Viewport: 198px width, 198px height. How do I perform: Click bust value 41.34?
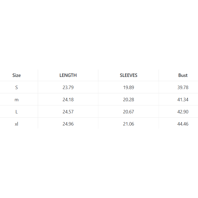pos(183,100)
